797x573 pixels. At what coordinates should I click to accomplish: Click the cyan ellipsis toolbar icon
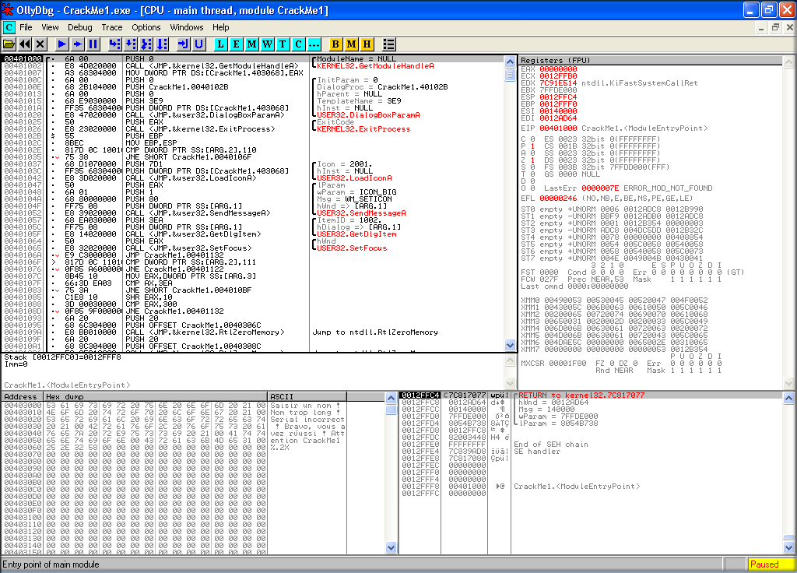pos(314,44)
